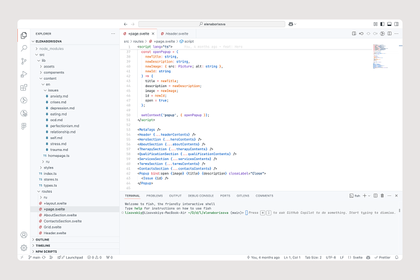Open the Accounts menu icon
The height and width of the screenshot is (280, 420).
tap(24, 235)
